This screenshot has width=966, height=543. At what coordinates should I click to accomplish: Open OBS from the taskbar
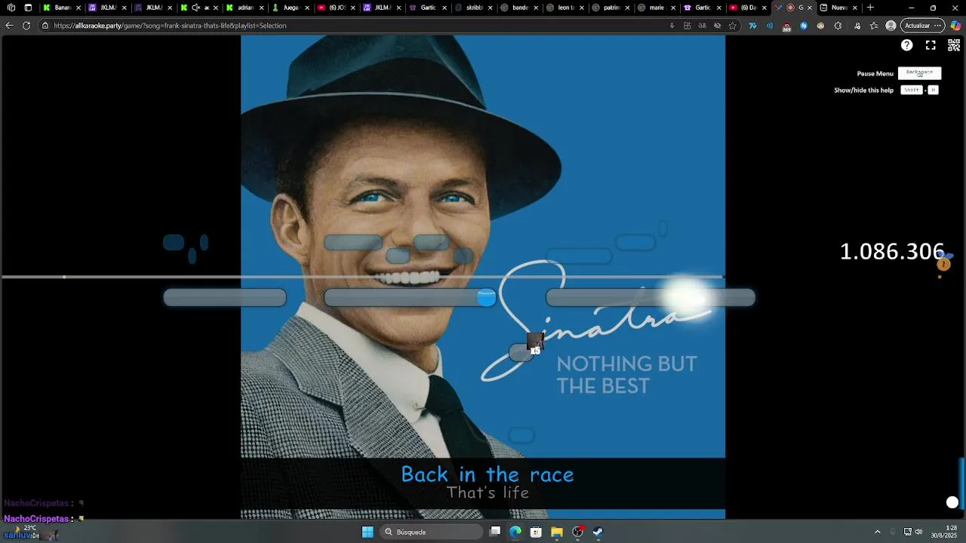[x=577, y=532]
